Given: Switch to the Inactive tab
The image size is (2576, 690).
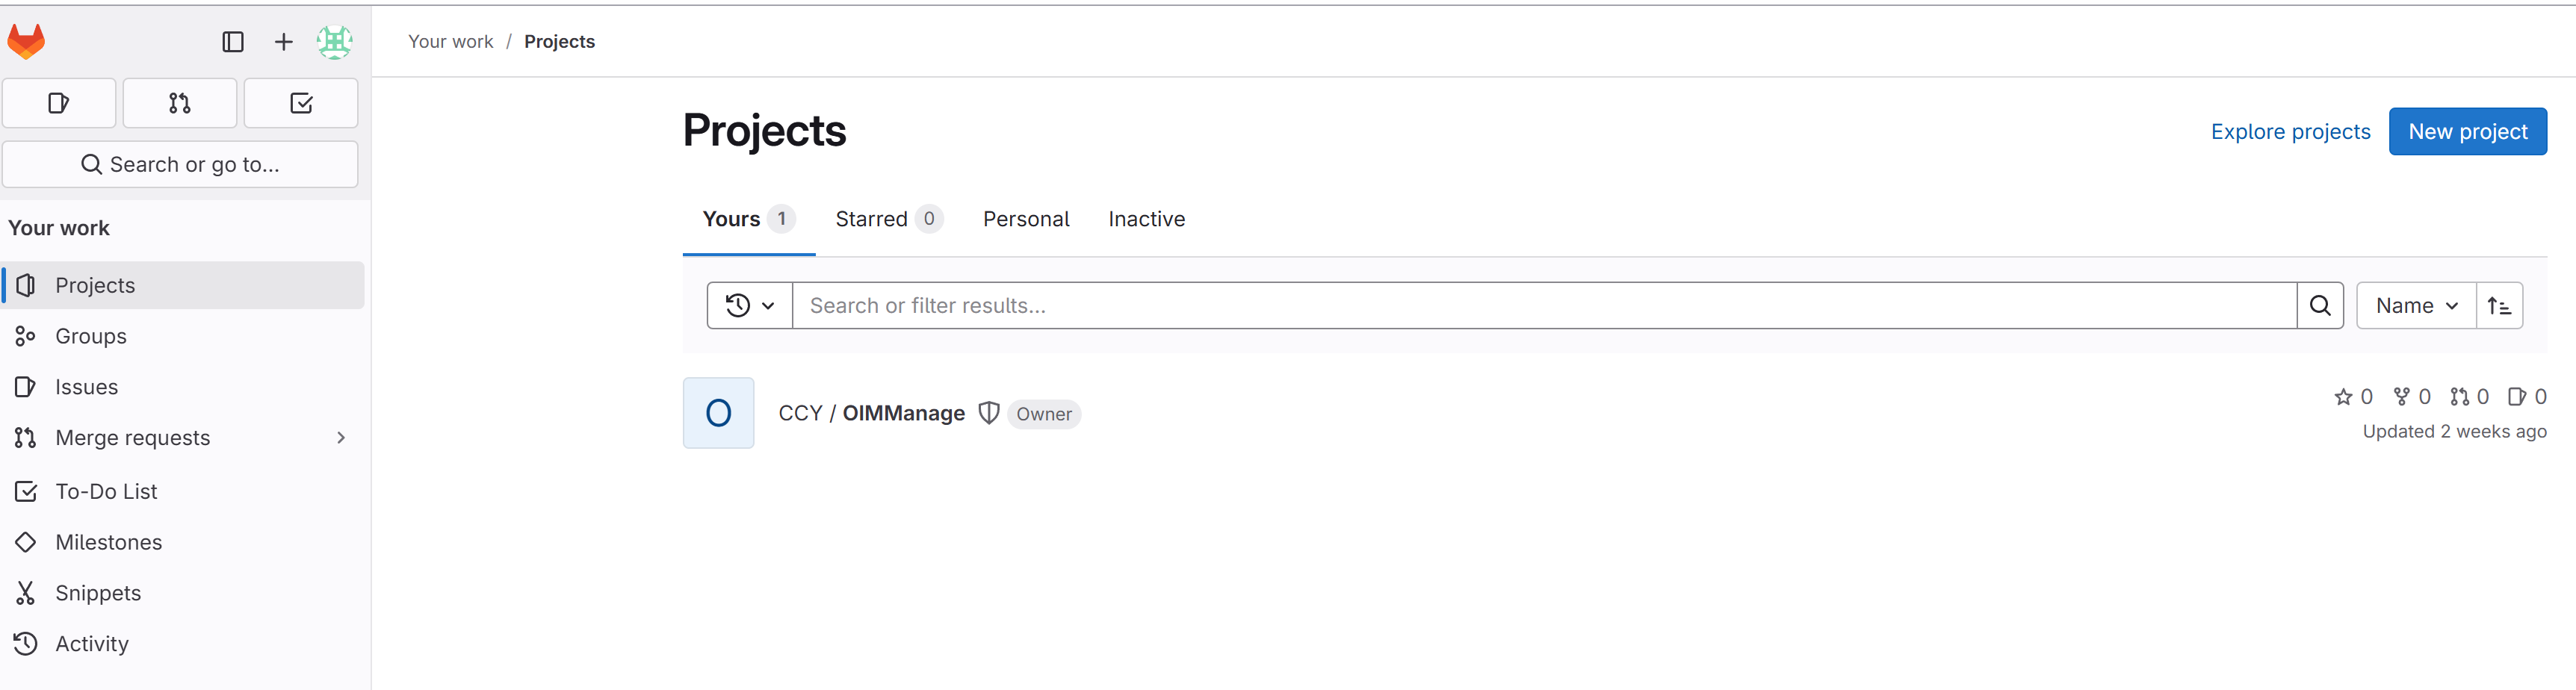Looking at the screenshot, I should [x=1146, y=219].
